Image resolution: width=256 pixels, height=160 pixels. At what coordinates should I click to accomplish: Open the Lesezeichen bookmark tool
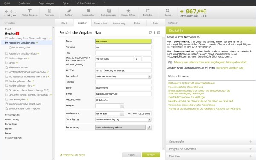pos(89,12)
